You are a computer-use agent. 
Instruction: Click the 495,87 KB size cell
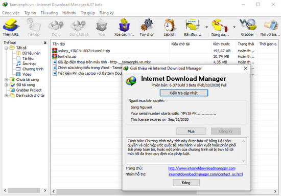(x=222, y=51)
